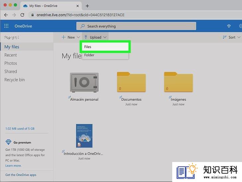242x182 pixels.
Task: Open a new browser tab
Action: click(x=87, y=6)
